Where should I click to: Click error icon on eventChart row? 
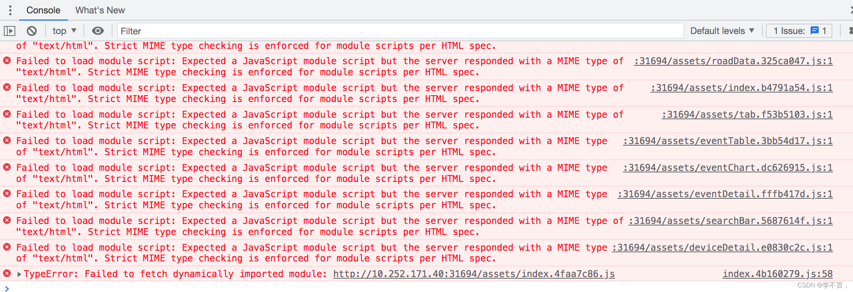pos(7,167)
